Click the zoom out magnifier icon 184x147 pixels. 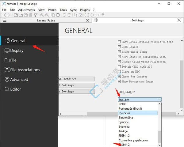tap(47, 15)
